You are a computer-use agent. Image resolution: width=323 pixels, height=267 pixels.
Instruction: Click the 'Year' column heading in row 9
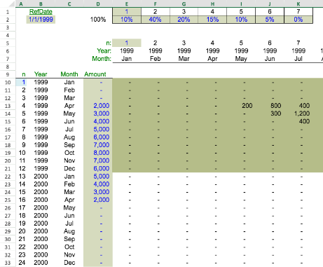(41, 74)
